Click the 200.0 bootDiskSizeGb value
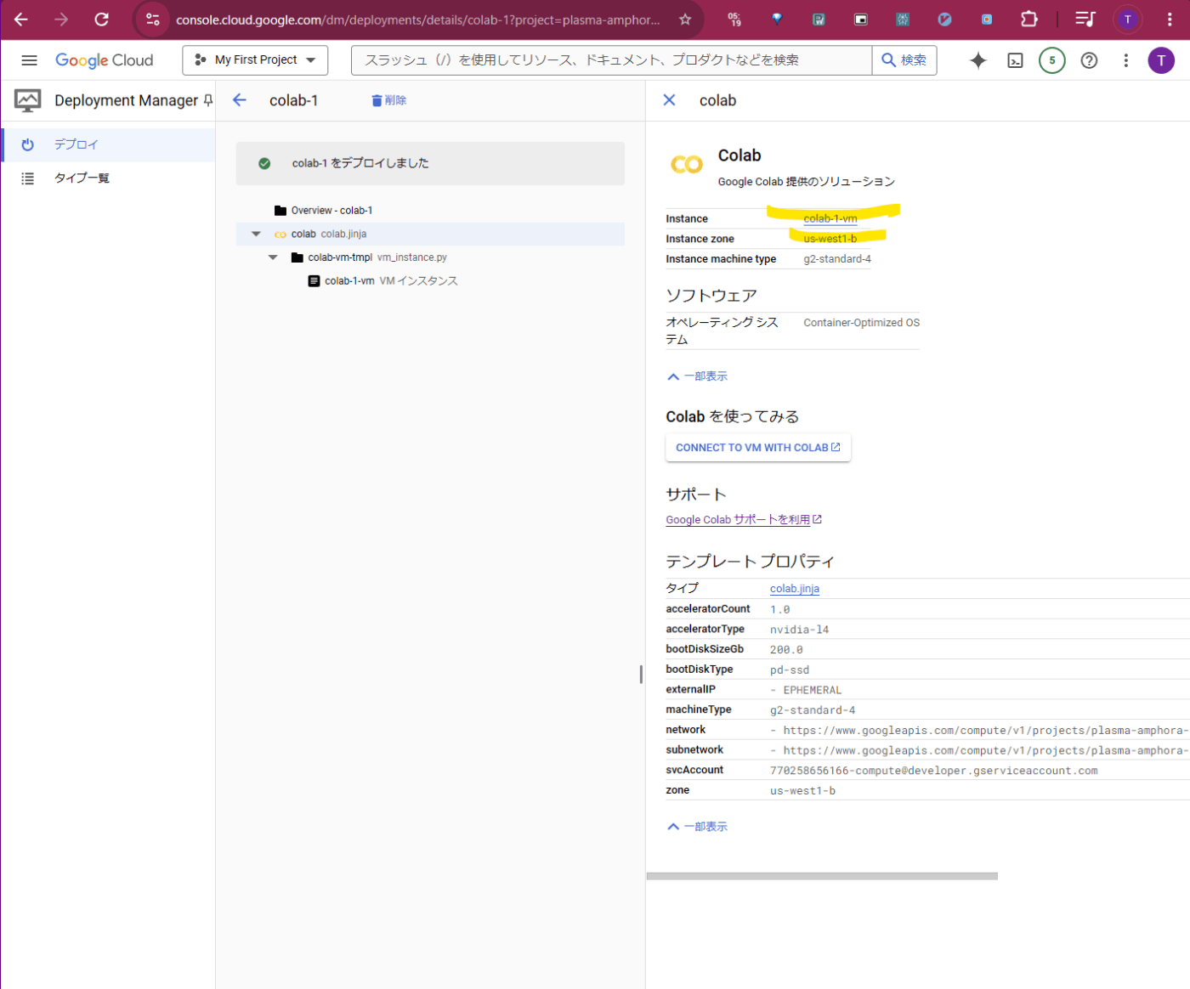Screen dimensions: 1190x989 pos(786,650)
